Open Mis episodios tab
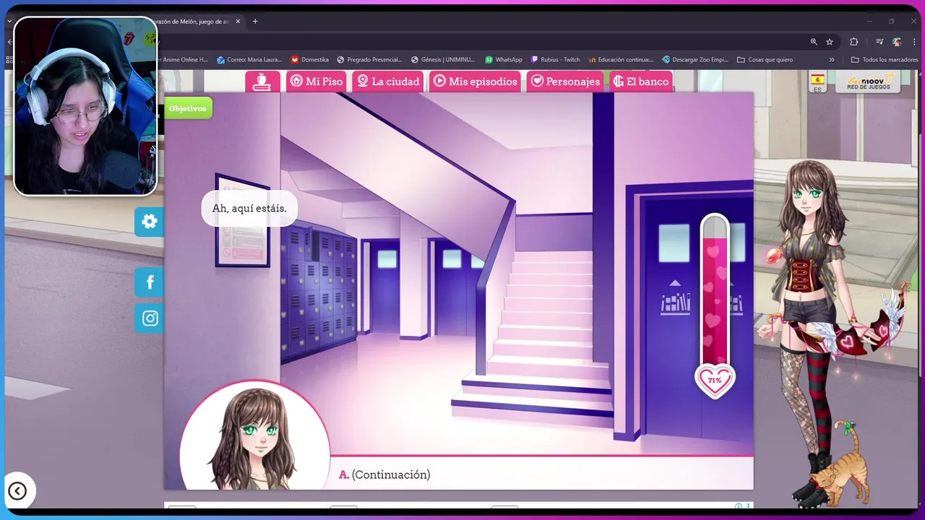 [476, 82]
